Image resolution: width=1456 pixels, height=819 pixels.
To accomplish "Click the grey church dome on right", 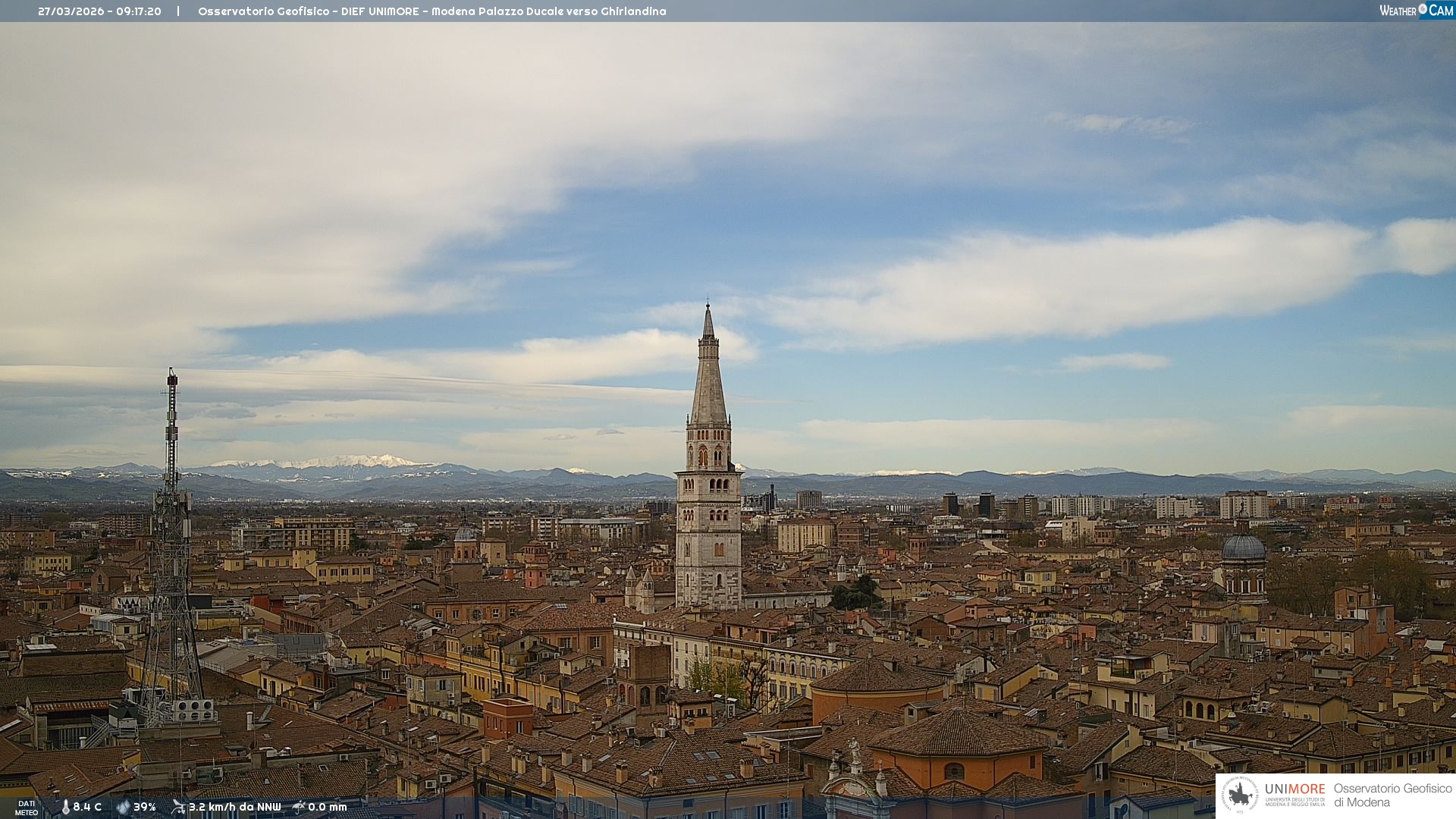I will 1243,548.
